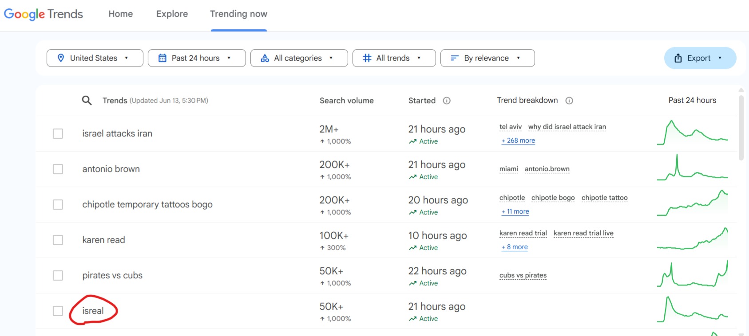This screenshot has height=336, width=749.
Task: Click the Active trend icon in isreal row
Action: pos(413,319)
